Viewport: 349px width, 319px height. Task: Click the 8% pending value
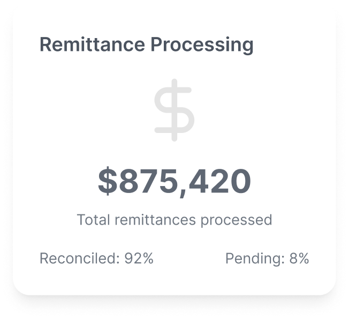(x=299, y=258)
